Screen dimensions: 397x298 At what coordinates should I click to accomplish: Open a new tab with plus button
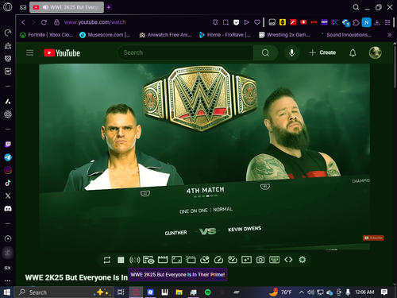coord(109,7)
